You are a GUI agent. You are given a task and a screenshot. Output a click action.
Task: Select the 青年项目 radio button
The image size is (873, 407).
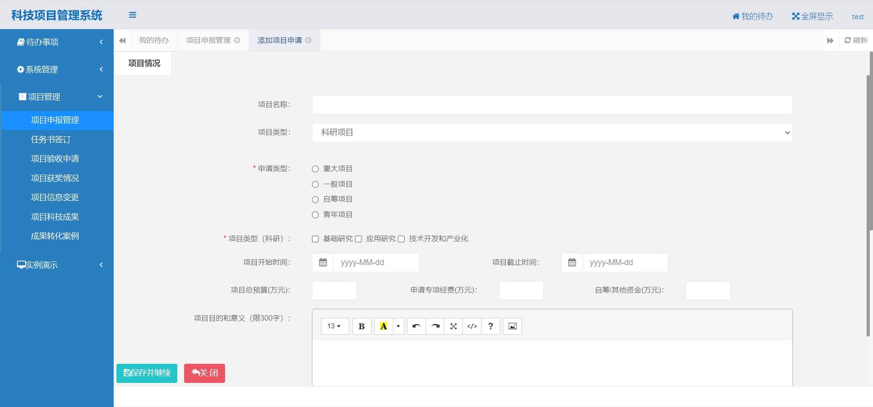pos(315,215)
